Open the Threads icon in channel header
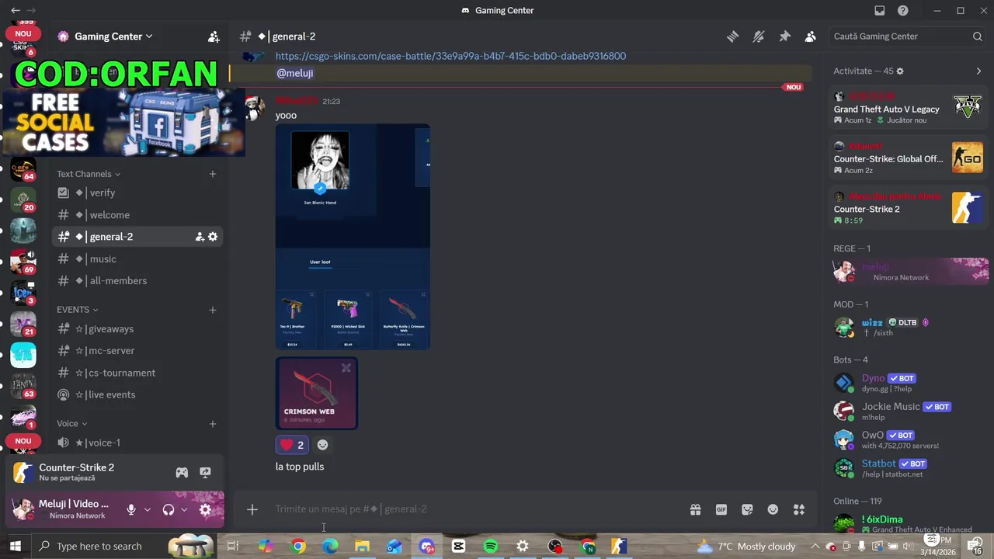Viewport: 994px width, 559px height. (732, 36)
